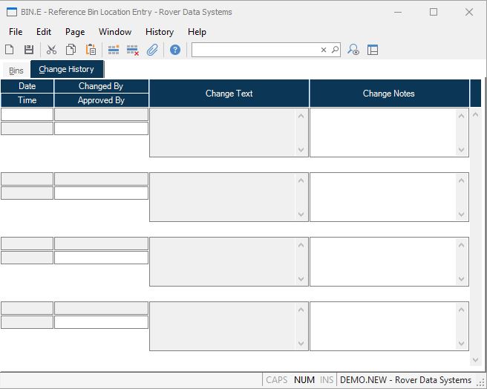Open attachments with the paperclip icon
The height and width of the screenshot is (389, 487).
coord(152,50)
